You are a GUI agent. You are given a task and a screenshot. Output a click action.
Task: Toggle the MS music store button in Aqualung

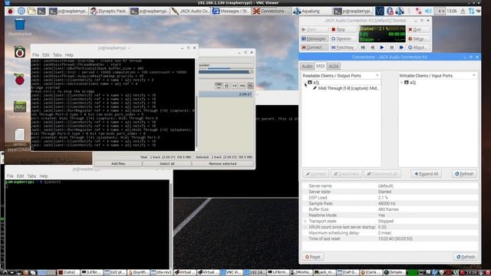click(242, 86)
